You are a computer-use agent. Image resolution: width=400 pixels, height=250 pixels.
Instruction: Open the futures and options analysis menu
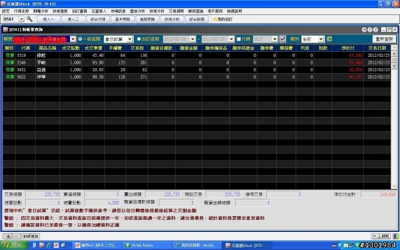coord(41,11)
